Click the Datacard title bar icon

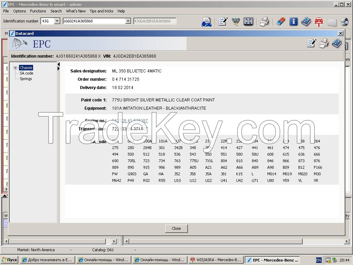click(12, 33)
